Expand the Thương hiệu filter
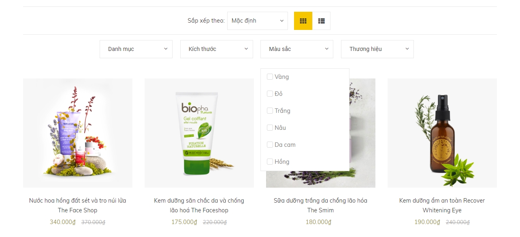Image resolution: width=520 pixels, height=237 pixels. [x=377, y=49]
